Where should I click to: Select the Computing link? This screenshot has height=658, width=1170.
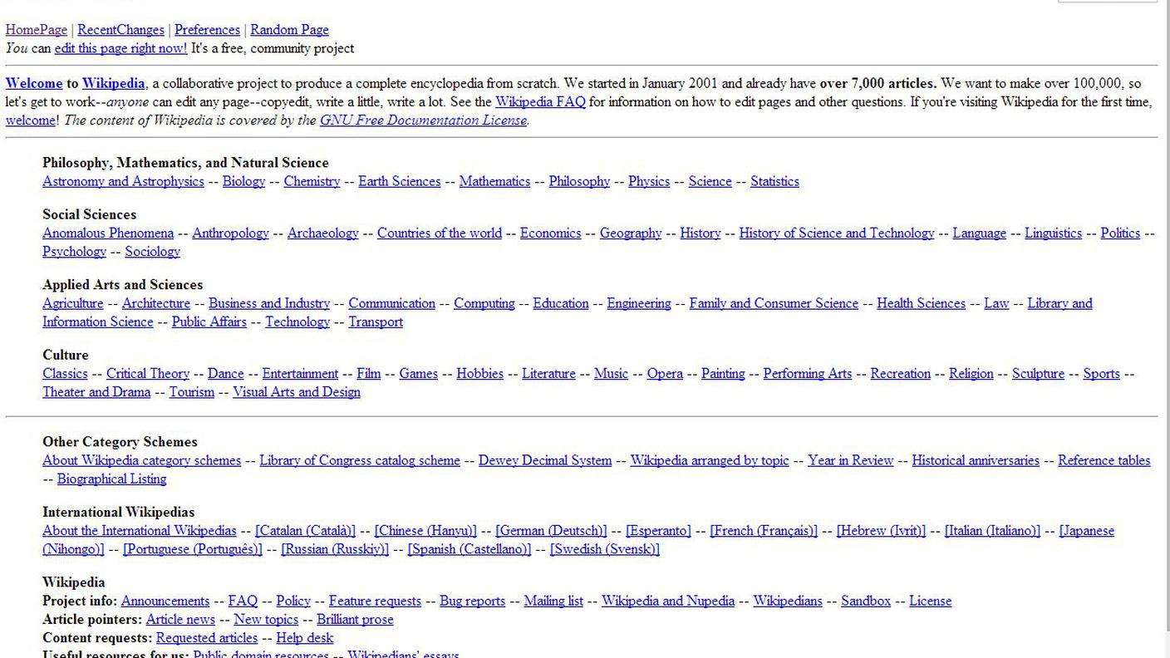(x=484, y=304)
